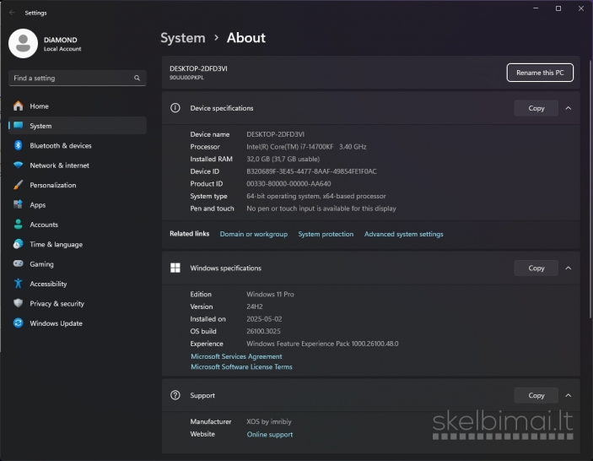Go to Network & internet settings

tap(78, 165)
